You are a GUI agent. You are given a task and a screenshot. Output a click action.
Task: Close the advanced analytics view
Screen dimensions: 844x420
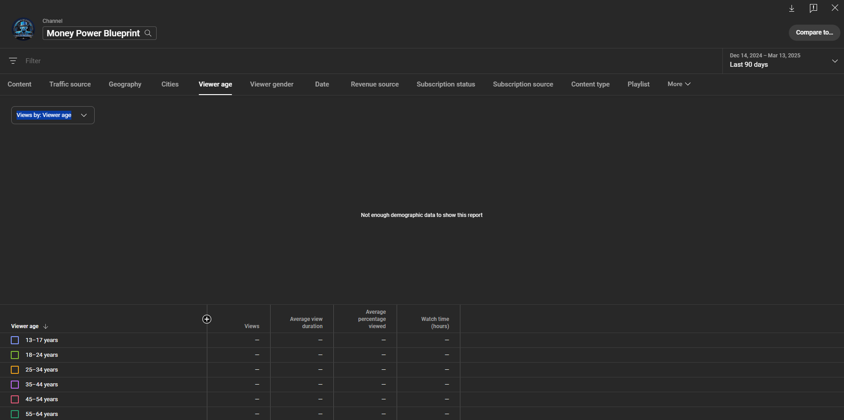[835, 8]
